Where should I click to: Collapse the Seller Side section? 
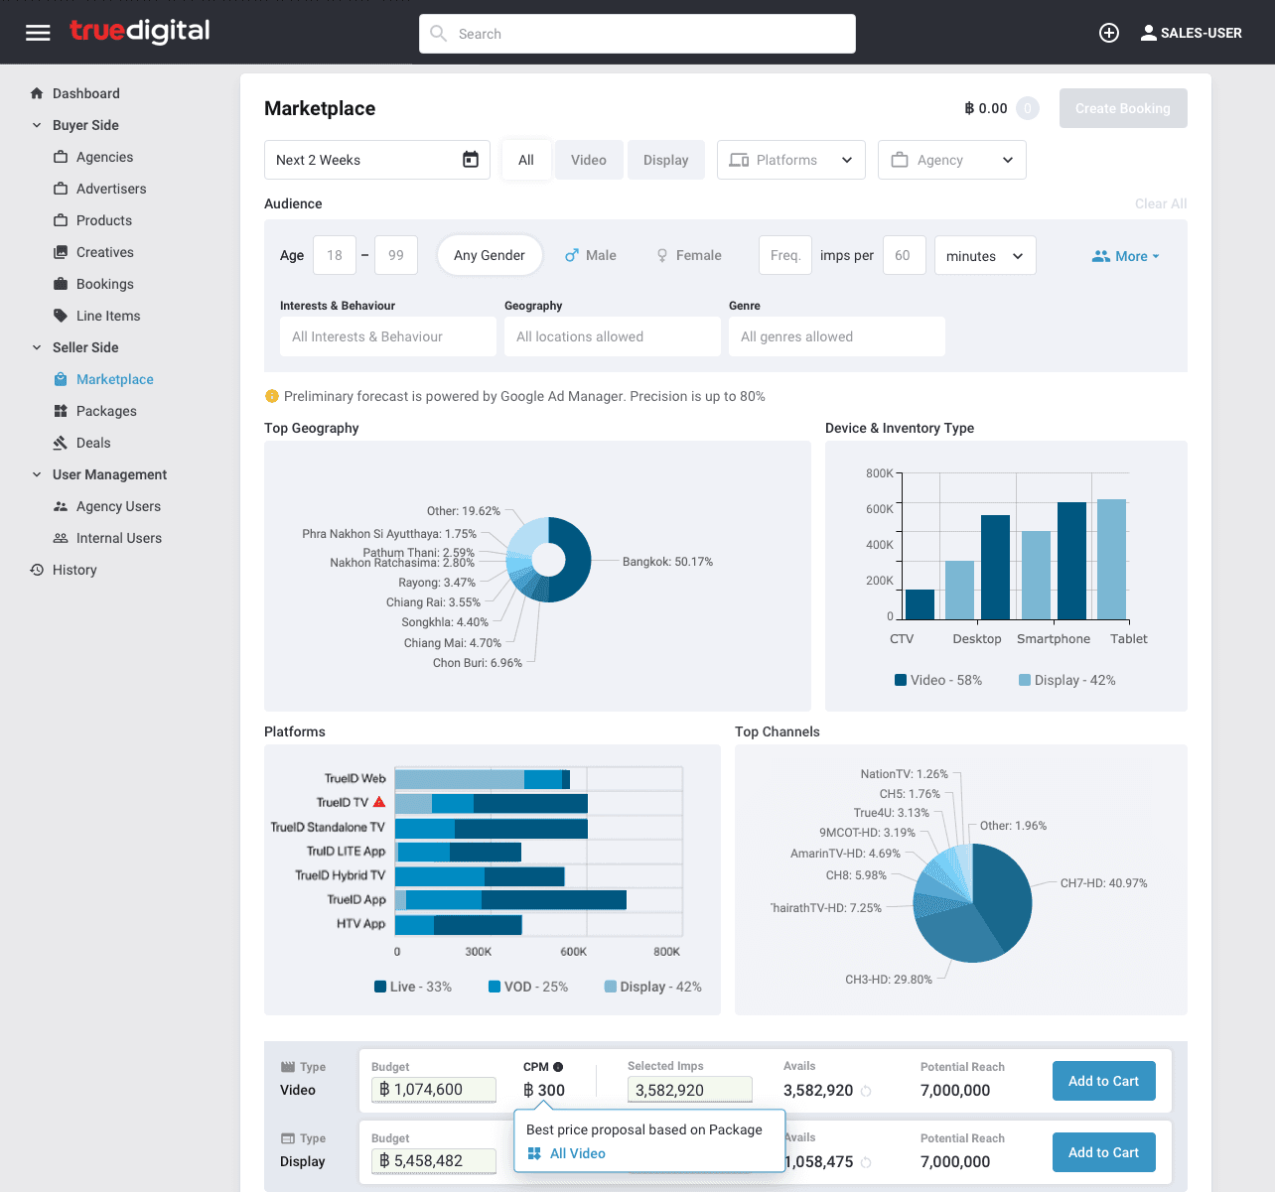[x=37, y=347]
